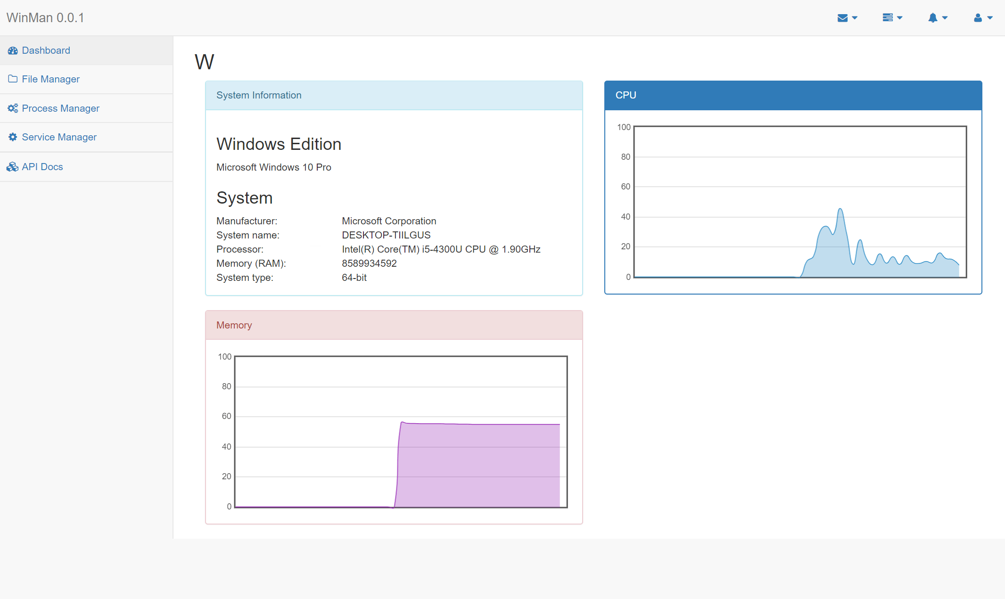Viewport: 1005px width, 599px height.
Task: Click the Process Manager cogs icon
Action: [x=12, y=108]
